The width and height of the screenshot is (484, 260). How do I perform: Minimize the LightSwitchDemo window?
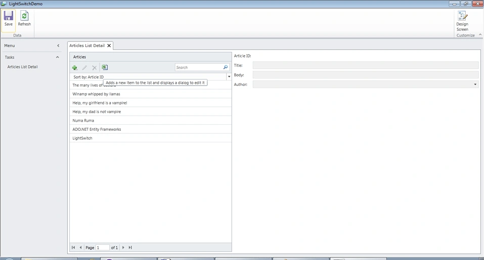point(454,4)
